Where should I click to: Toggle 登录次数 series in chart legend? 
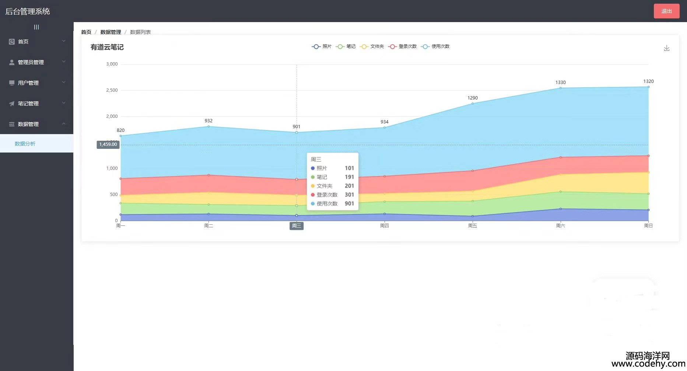click(402, 46)
